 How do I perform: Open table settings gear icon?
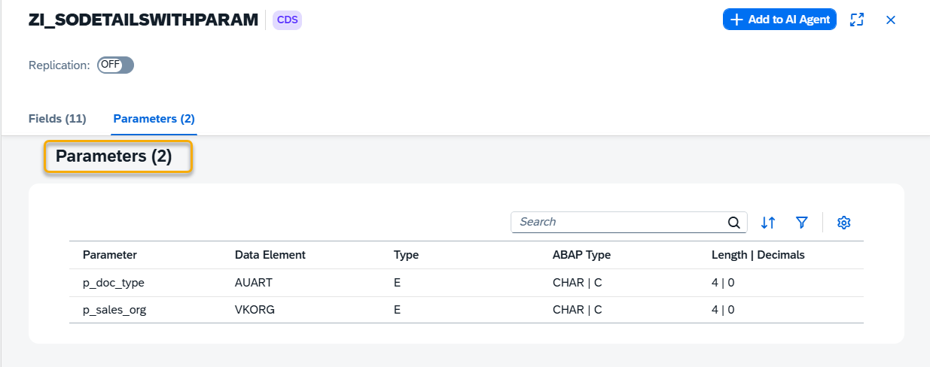tap(843, 223)
